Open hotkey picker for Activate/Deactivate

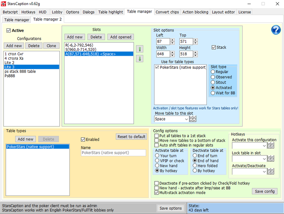271,172
